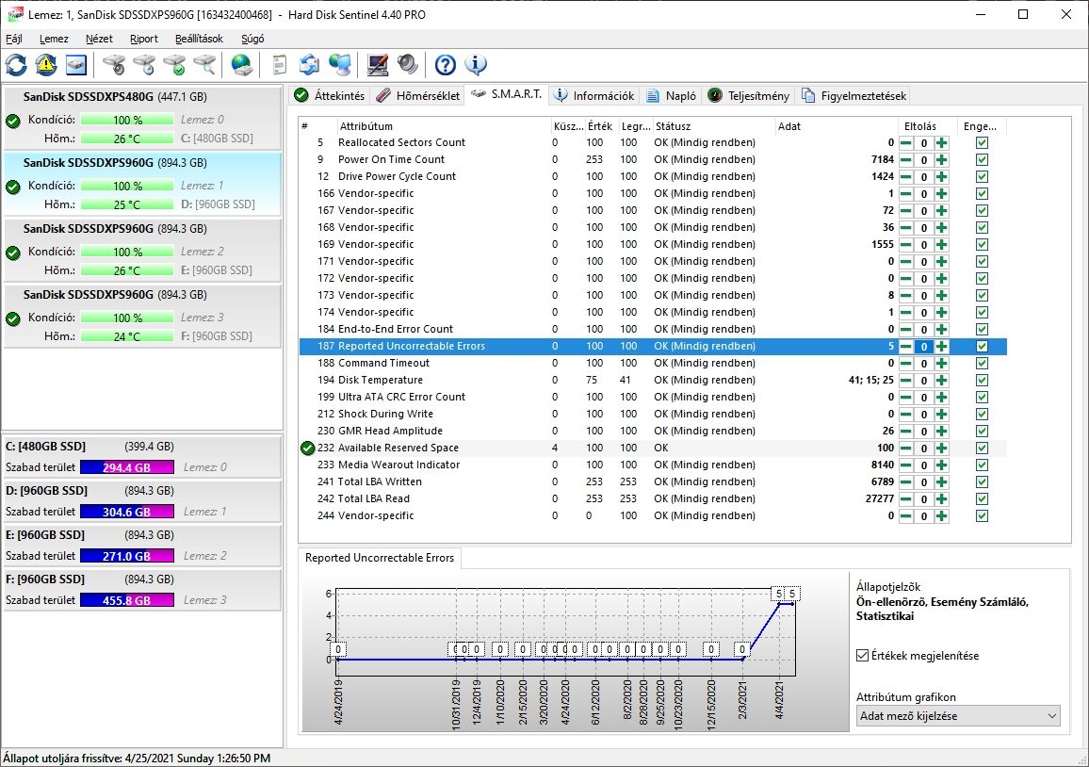
Task: Select the F: [960GB SSD] volume entry
Action: pyautogui.click(x=142, y=590)
